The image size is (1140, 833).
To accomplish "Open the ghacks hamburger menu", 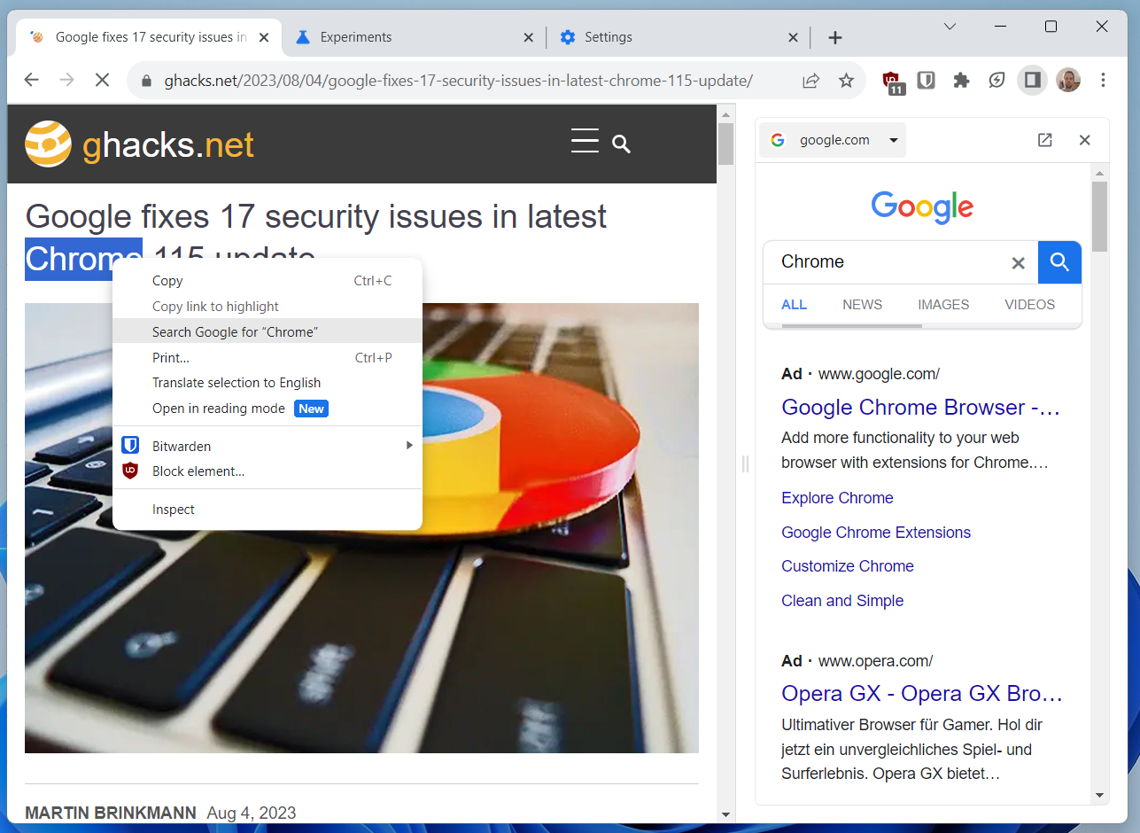I will [585, 141].
